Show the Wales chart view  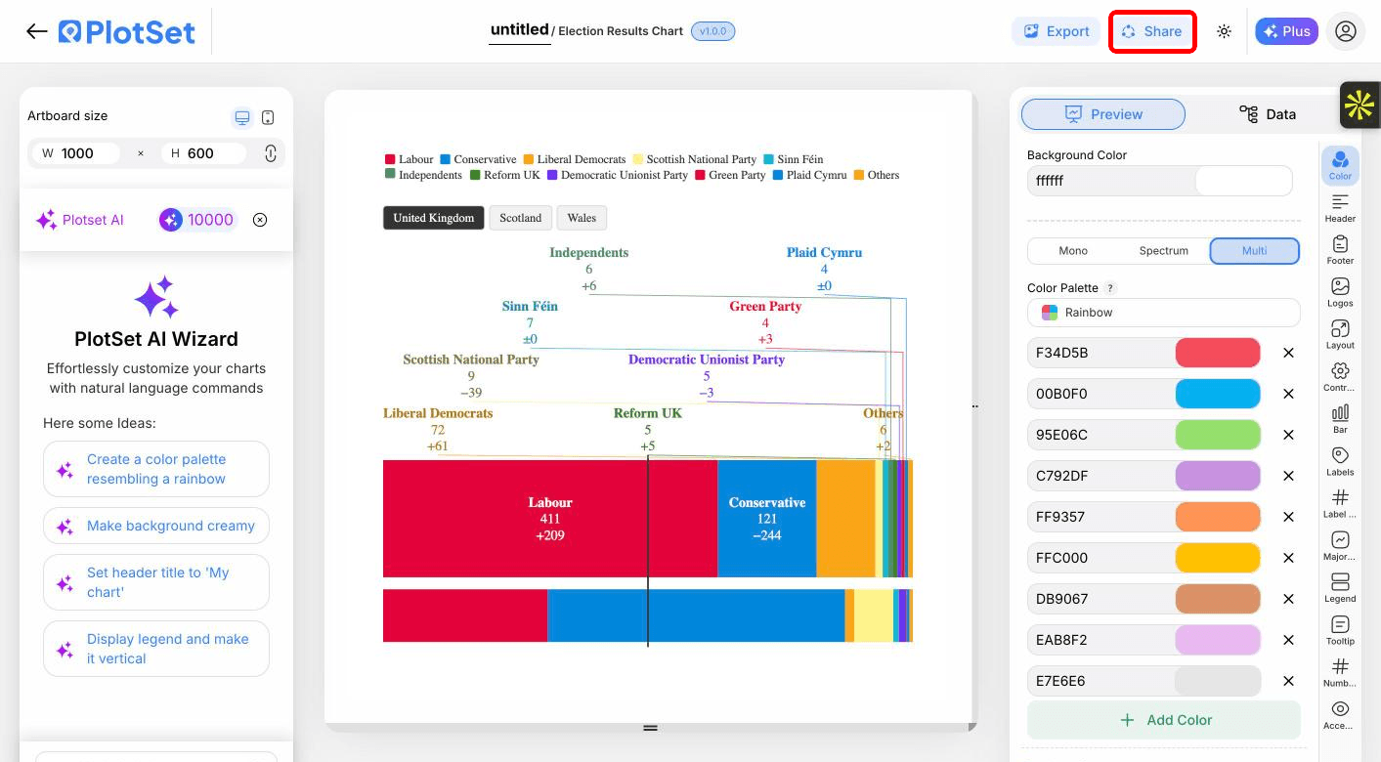(582, 218)
